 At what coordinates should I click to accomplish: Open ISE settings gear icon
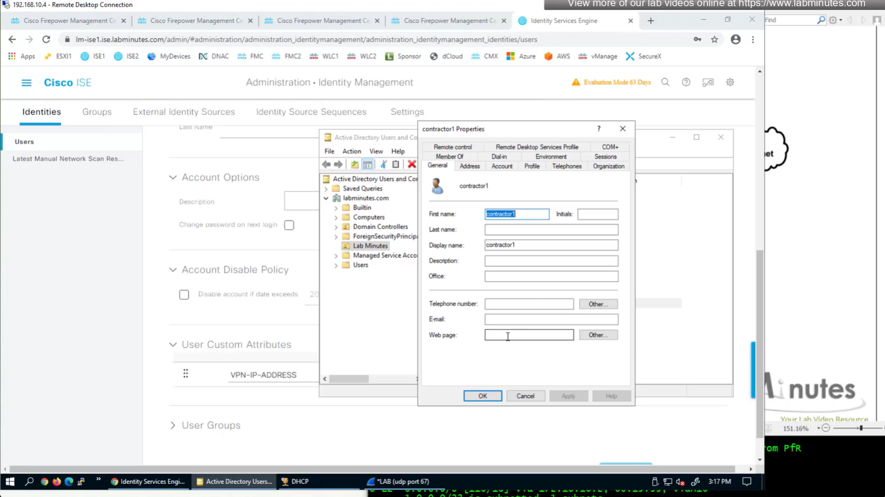click(x=730, y=82)
